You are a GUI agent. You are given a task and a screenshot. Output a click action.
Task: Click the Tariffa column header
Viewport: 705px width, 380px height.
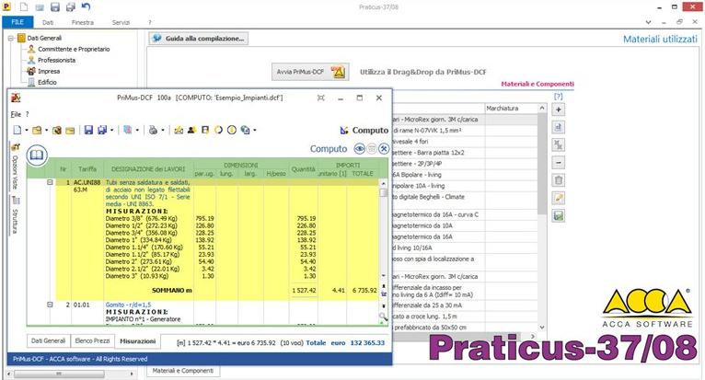coord(87,169)
